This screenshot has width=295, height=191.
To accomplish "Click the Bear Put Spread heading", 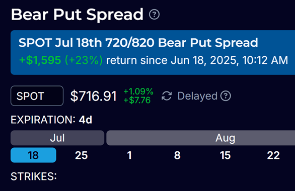I will click(x=77, y=15).
